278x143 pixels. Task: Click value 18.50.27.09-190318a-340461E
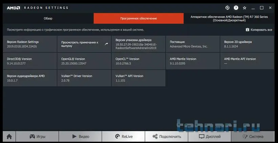click(x=136, y=45)
